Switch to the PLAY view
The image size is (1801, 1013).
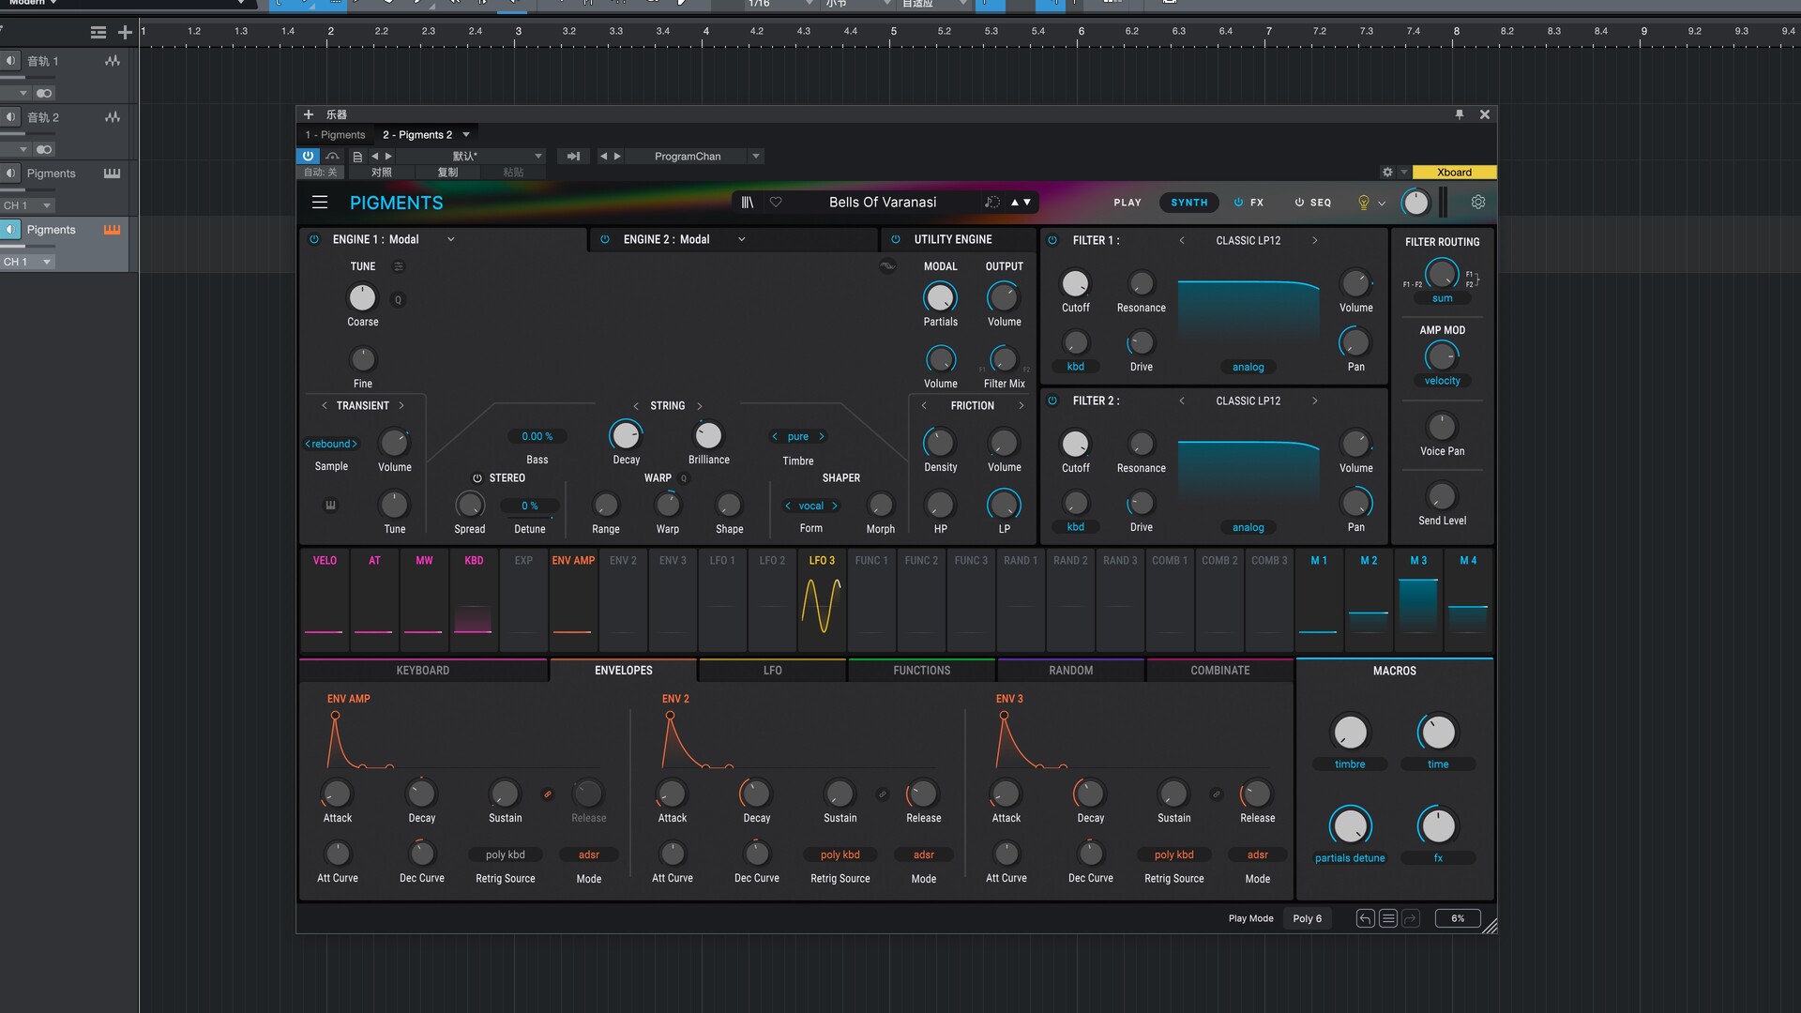coord(1128,203)
